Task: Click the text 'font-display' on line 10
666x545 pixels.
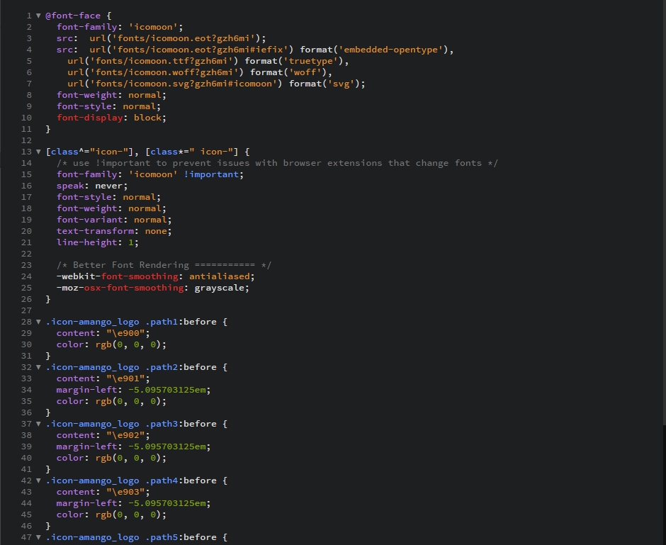Action: [x=89, y=118]
